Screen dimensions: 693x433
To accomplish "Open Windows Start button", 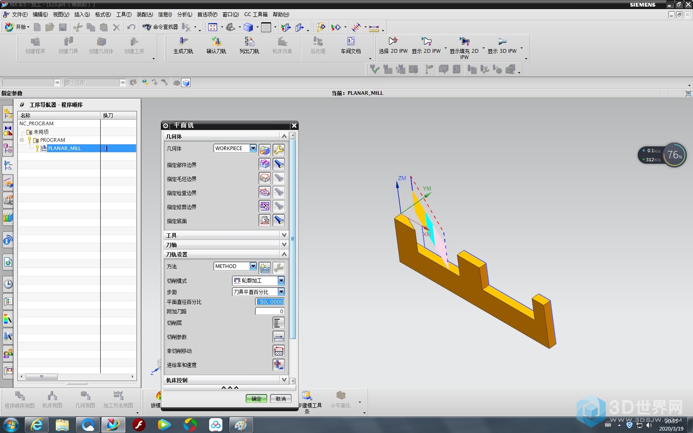I will pyautogui.click(x=11, y=425).
